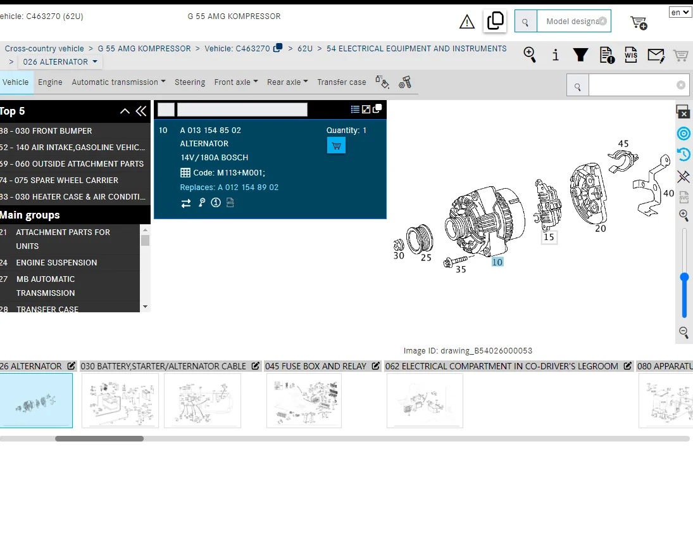Open the info "i" icon
Viewport: 693px width, 553px height.
[556, 55]
